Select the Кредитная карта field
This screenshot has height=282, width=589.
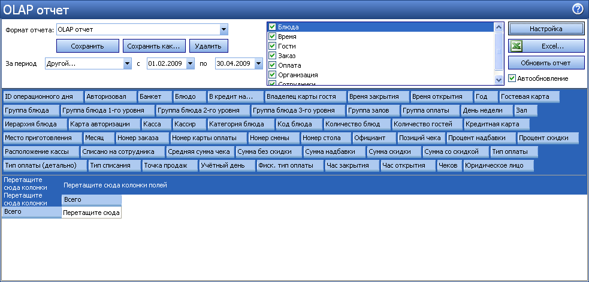[497, 124]
